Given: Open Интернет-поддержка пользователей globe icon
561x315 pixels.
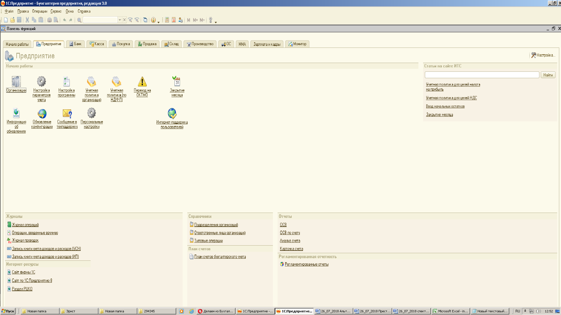Looking at the screenshot, I should [x=172, y=113].
